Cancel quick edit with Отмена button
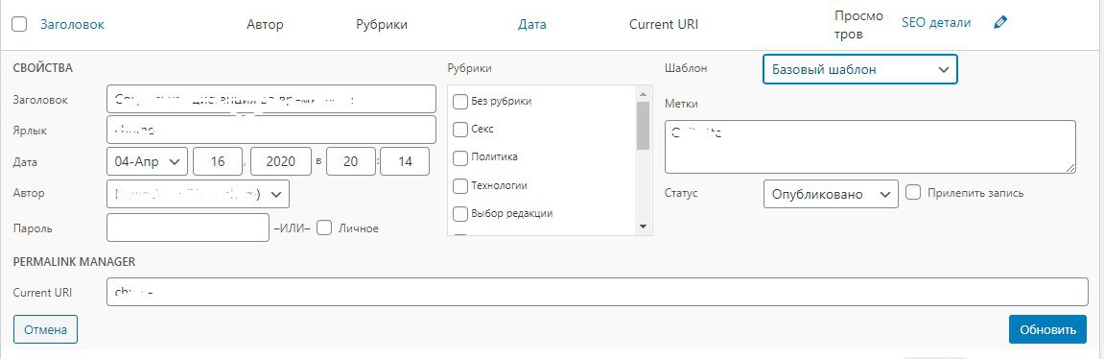The image size is (1104, 359). [46, 329]
